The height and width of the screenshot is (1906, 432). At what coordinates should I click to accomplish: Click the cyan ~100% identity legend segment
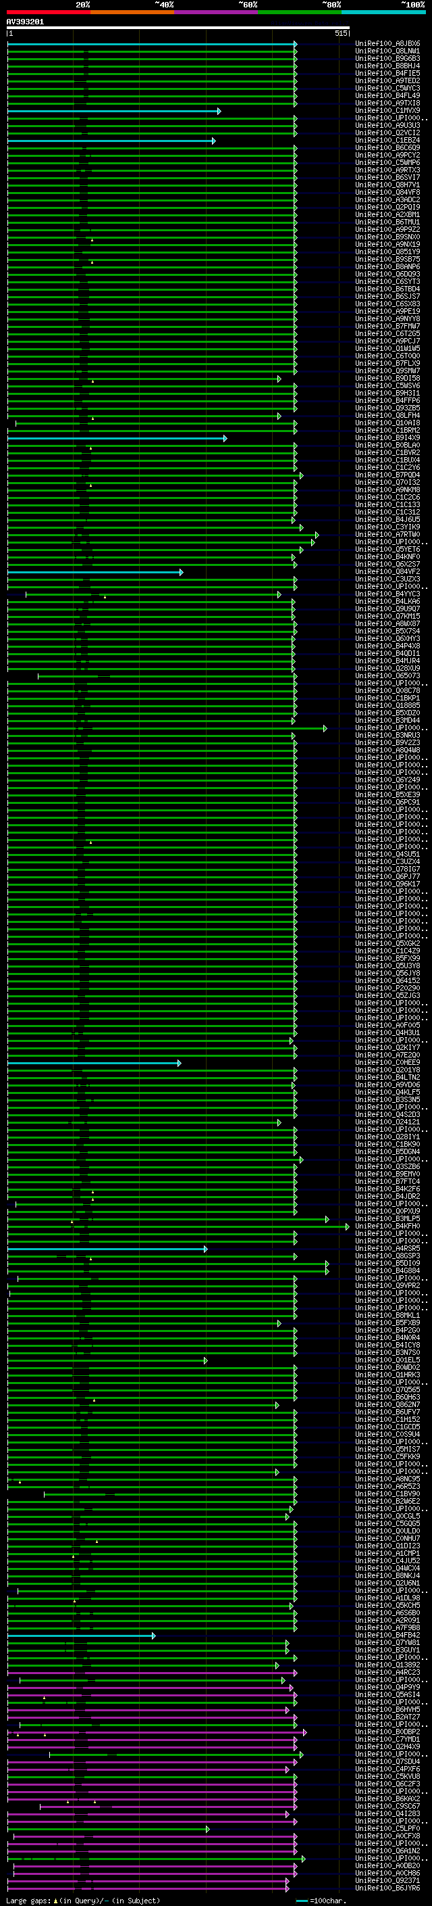383,12
